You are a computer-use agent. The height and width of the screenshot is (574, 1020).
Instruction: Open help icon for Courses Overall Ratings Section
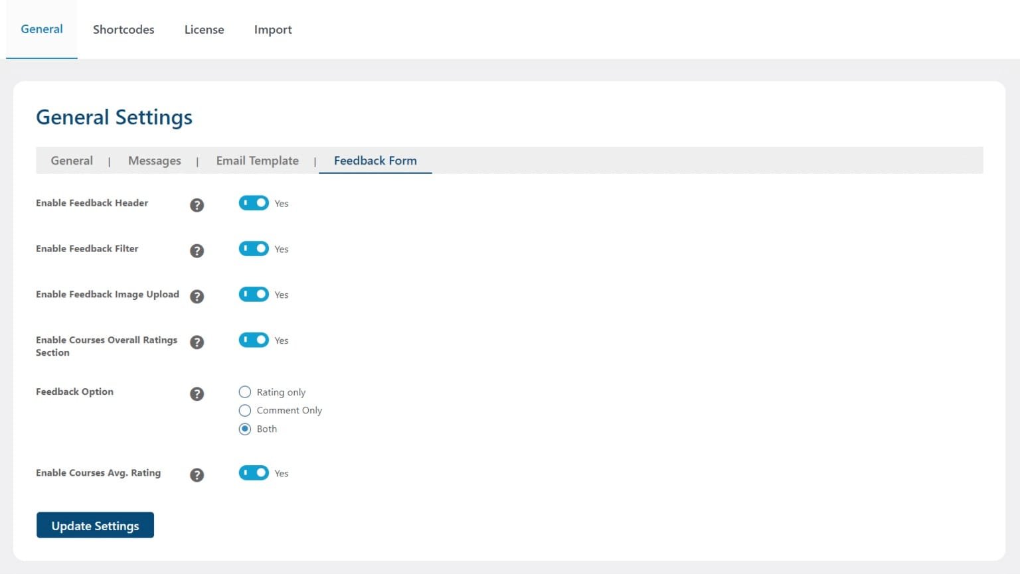[197, 342]
